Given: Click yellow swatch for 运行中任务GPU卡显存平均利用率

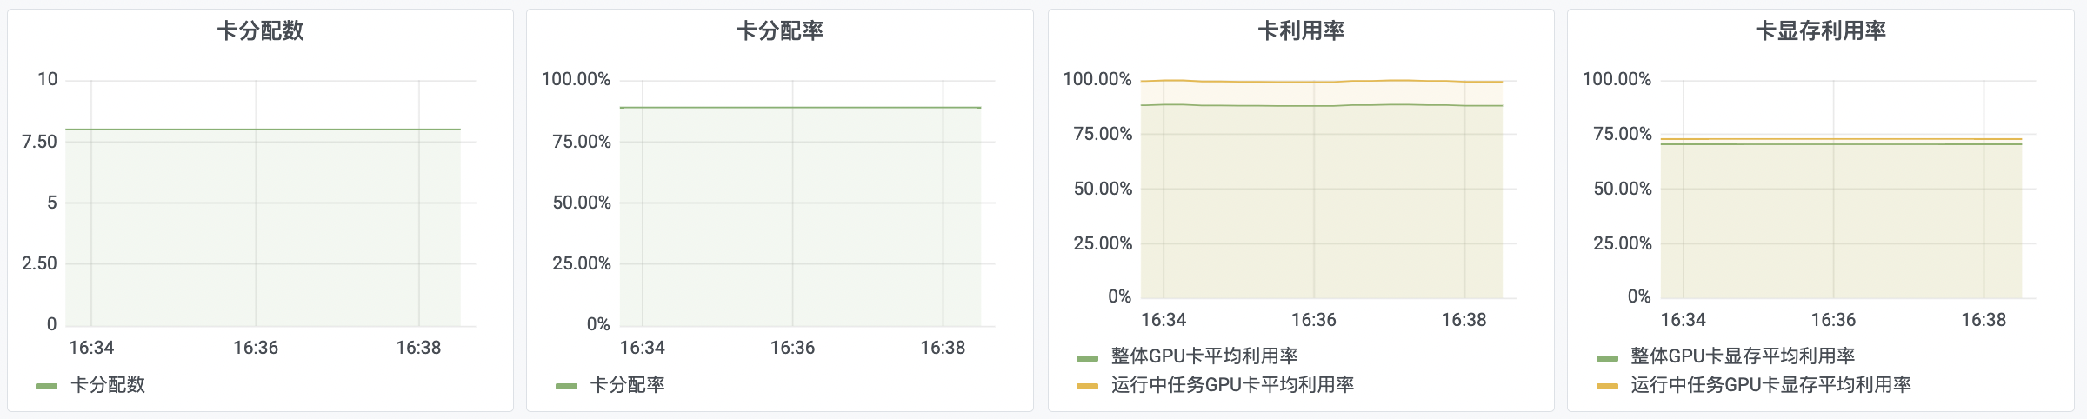Looking at the screenshot, I should [x=1607, y=386].
